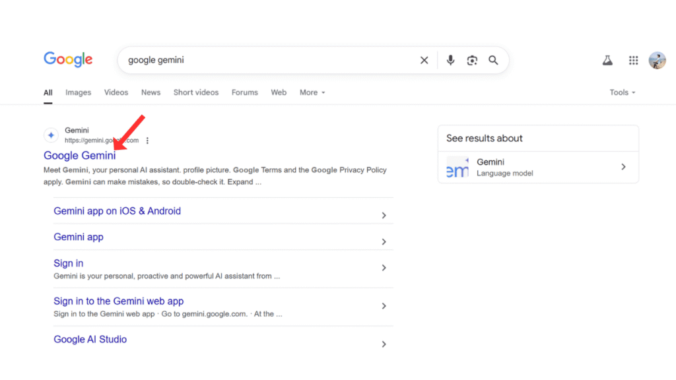Expand chevron on Google AI Studio row
The width and height of the screenshot is (676, 380).
(x=384, y=344)
